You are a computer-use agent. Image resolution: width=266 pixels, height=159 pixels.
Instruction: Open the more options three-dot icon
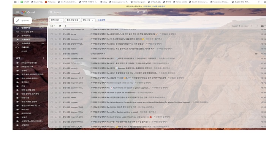click(x=65, y=26)
